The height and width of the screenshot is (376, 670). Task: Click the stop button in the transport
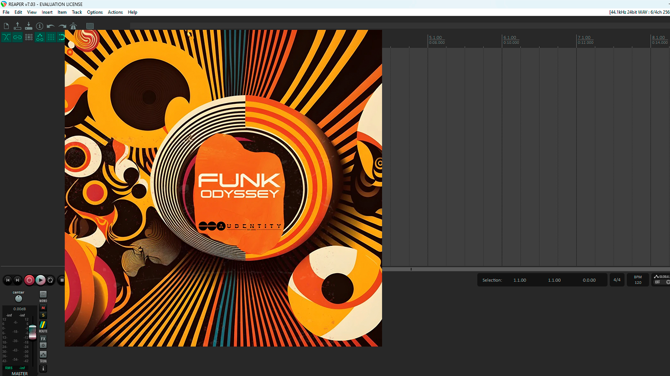pyautogui.click(x=61, y=280)
